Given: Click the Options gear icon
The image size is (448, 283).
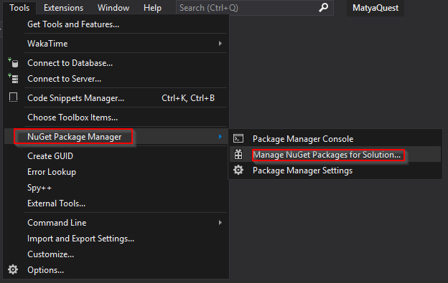Looking at the screenshot, I should click(x=13, y=269).
